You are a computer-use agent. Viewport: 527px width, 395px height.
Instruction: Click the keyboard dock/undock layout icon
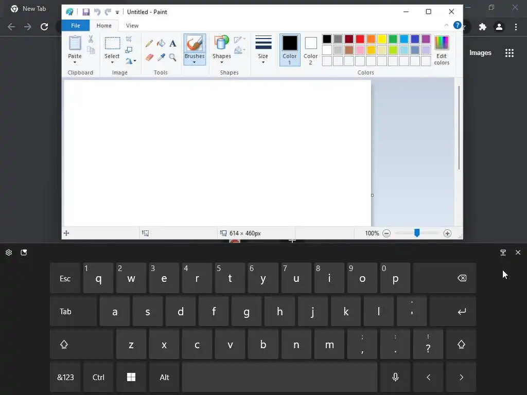[x=503, y=253]
